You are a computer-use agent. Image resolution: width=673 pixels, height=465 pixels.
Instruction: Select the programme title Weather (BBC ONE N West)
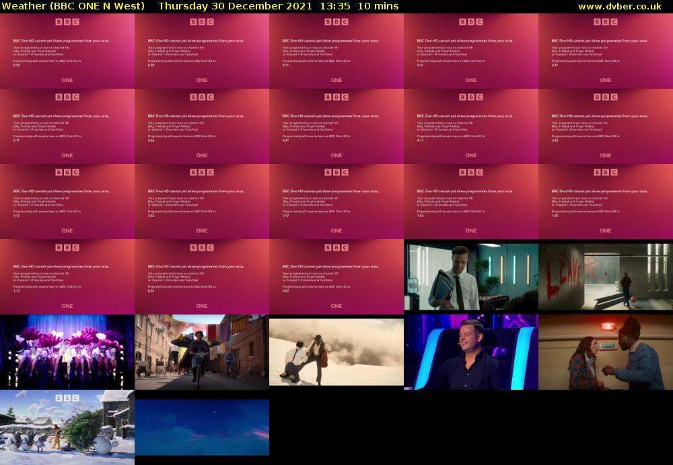(73, 7)
